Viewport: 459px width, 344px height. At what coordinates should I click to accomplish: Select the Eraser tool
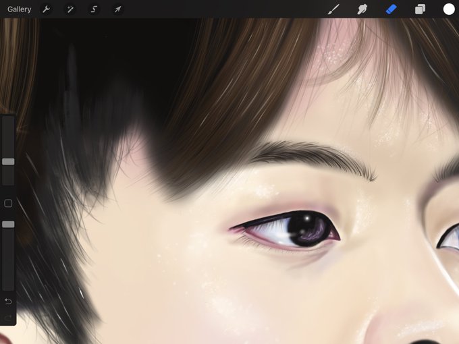coord(391,9)
